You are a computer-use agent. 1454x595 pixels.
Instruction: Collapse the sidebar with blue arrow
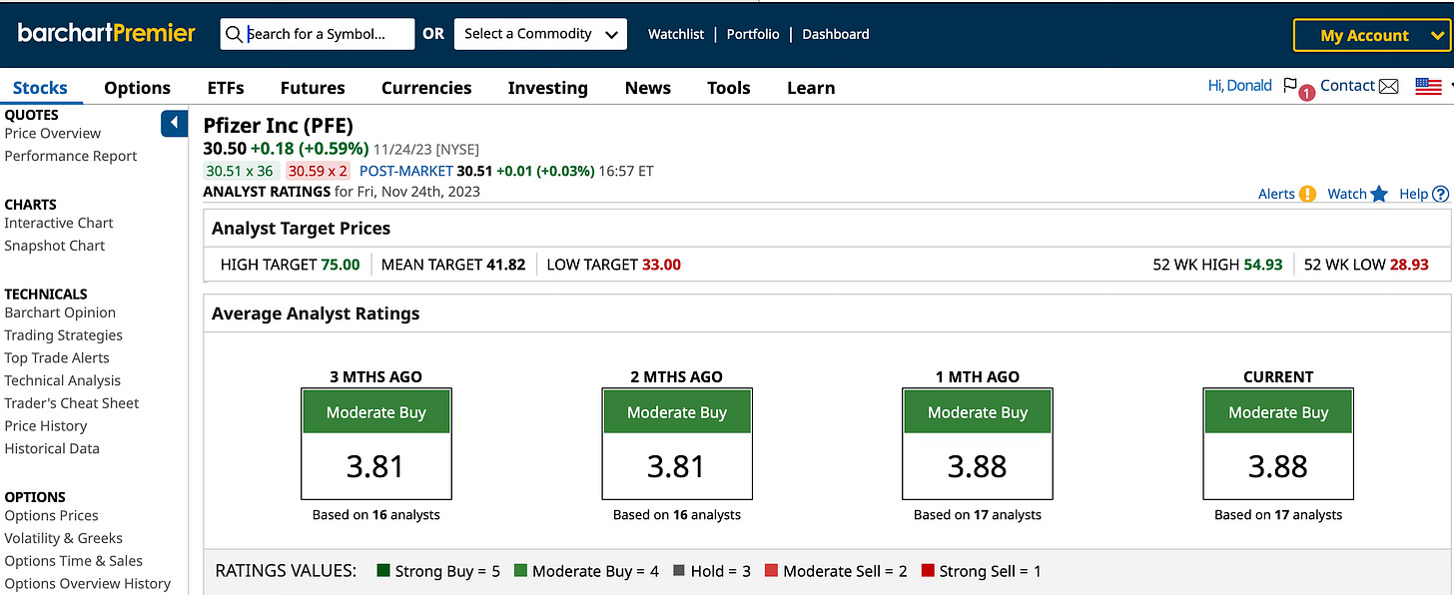click(174, 123)
